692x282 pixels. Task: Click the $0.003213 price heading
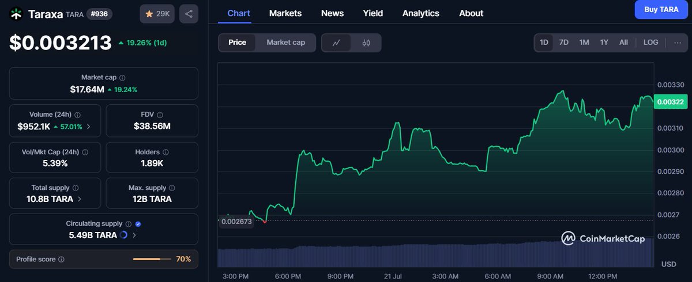(60, 42)
